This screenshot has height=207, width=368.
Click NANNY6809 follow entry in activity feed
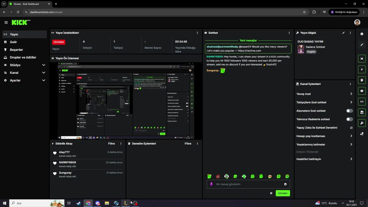88,164
